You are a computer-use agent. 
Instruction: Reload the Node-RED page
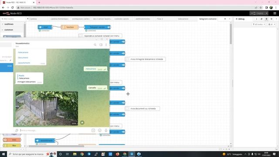(x=12, y=8)
